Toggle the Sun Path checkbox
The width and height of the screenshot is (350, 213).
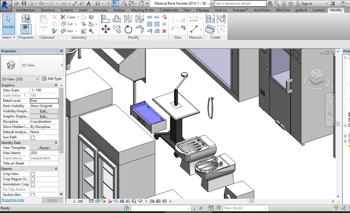[33, 138]
